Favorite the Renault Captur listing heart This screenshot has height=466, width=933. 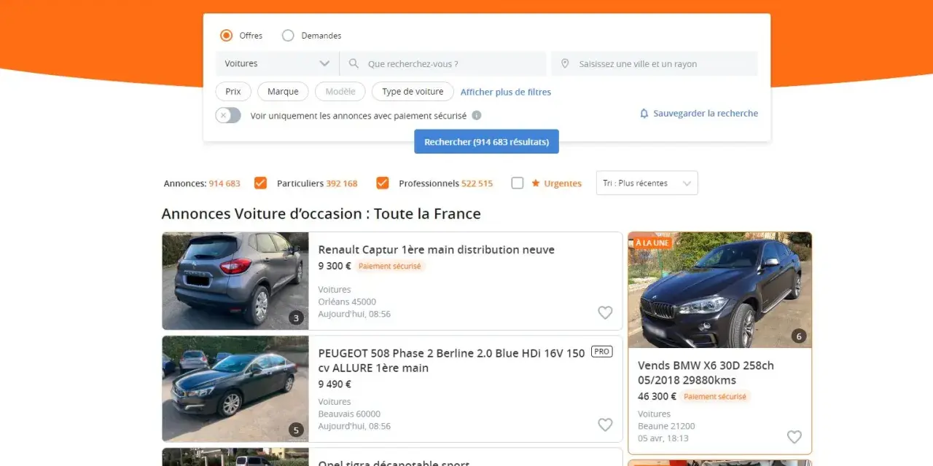[x=605, y=312]
